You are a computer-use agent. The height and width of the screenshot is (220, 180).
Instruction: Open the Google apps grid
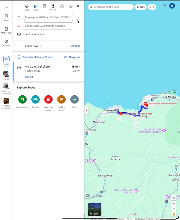164,6
